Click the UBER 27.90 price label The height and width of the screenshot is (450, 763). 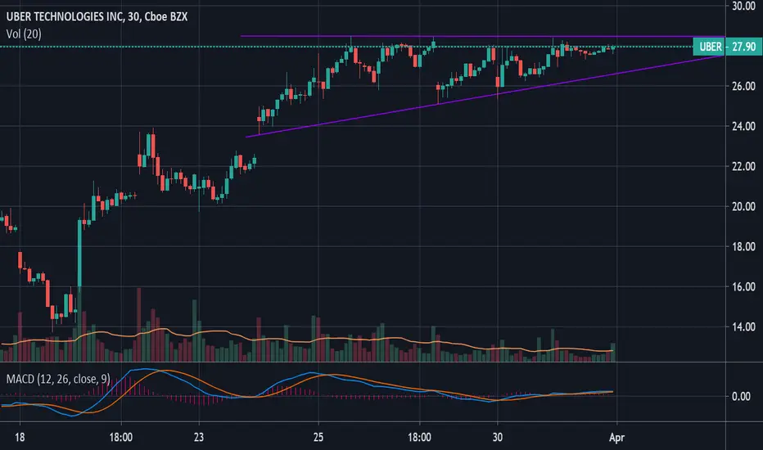(728, 47)
